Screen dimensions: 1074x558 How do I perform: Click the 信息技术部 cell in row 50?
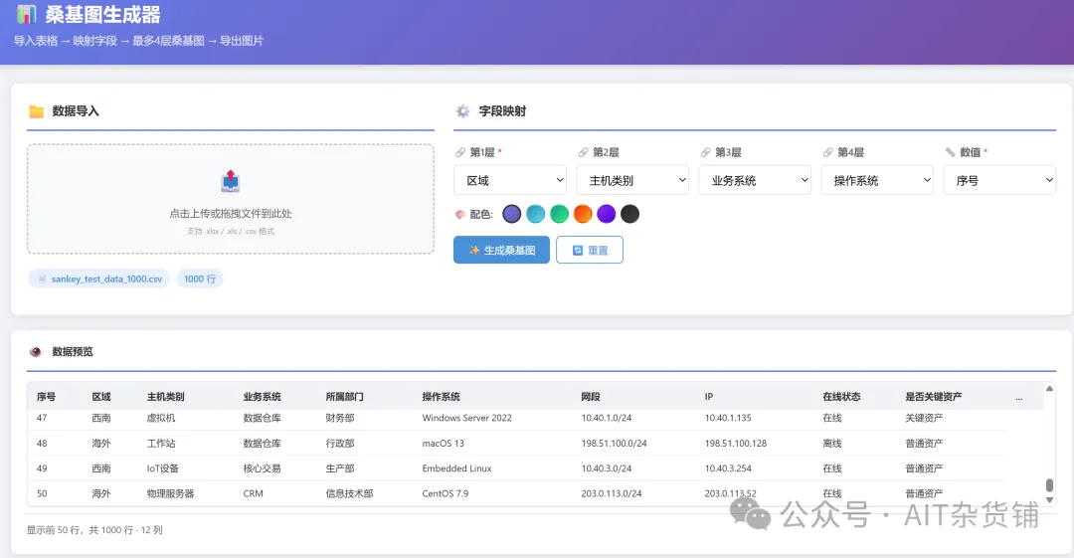click(349, 493)
